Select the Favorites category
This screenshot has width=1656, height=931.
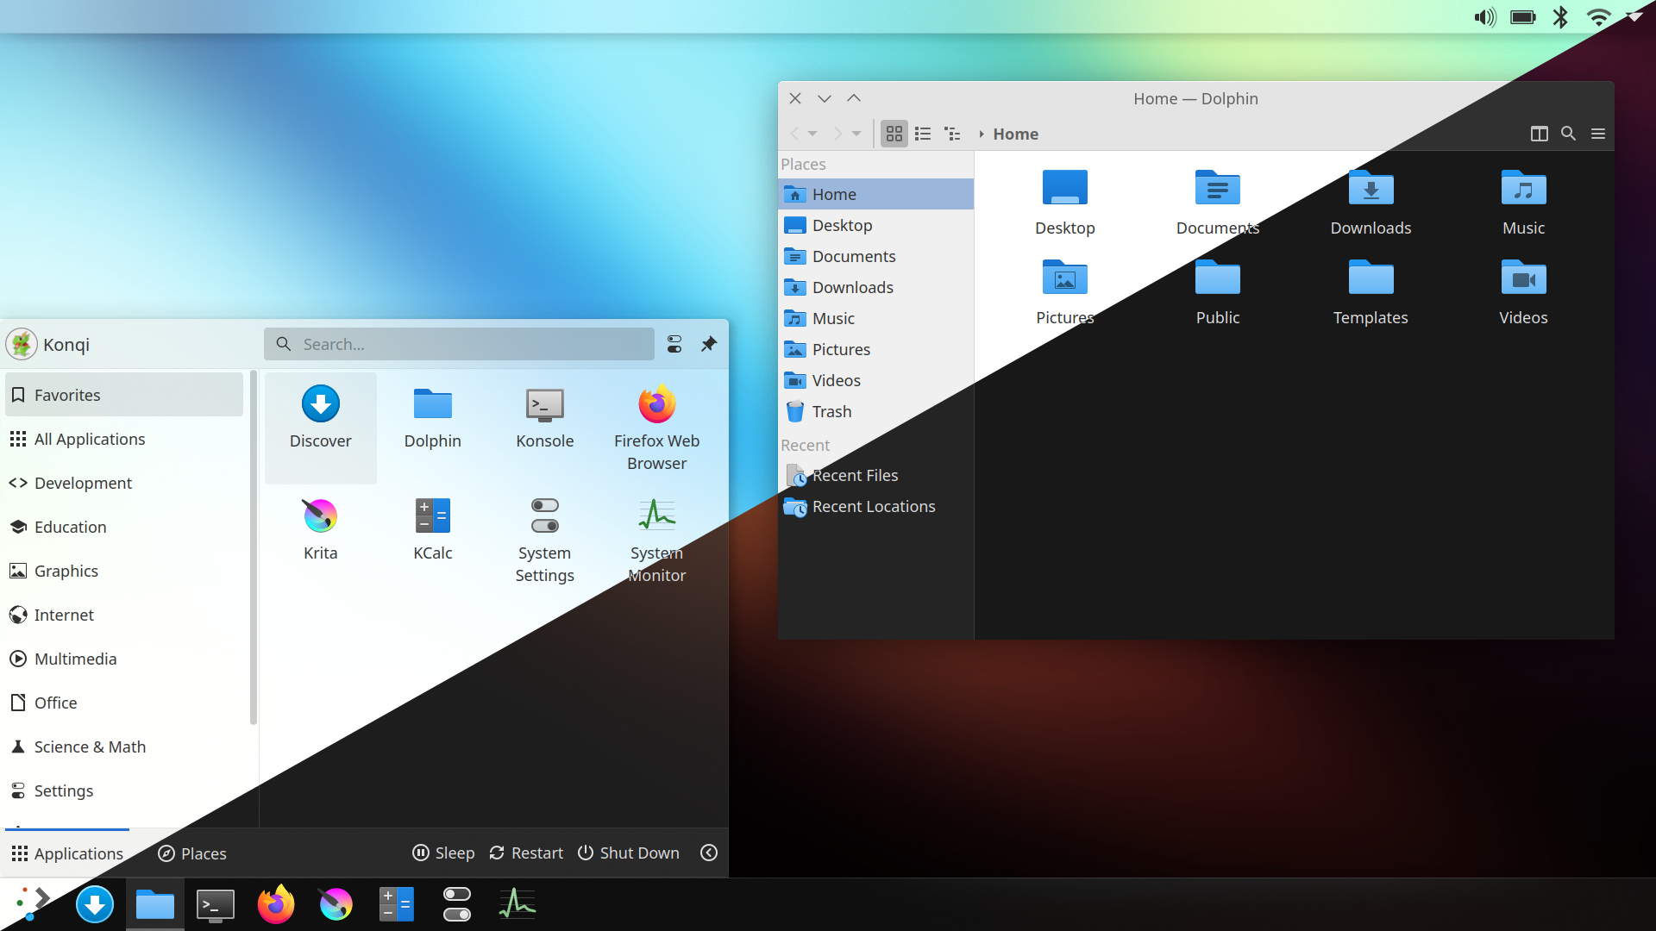pos(124,395)
